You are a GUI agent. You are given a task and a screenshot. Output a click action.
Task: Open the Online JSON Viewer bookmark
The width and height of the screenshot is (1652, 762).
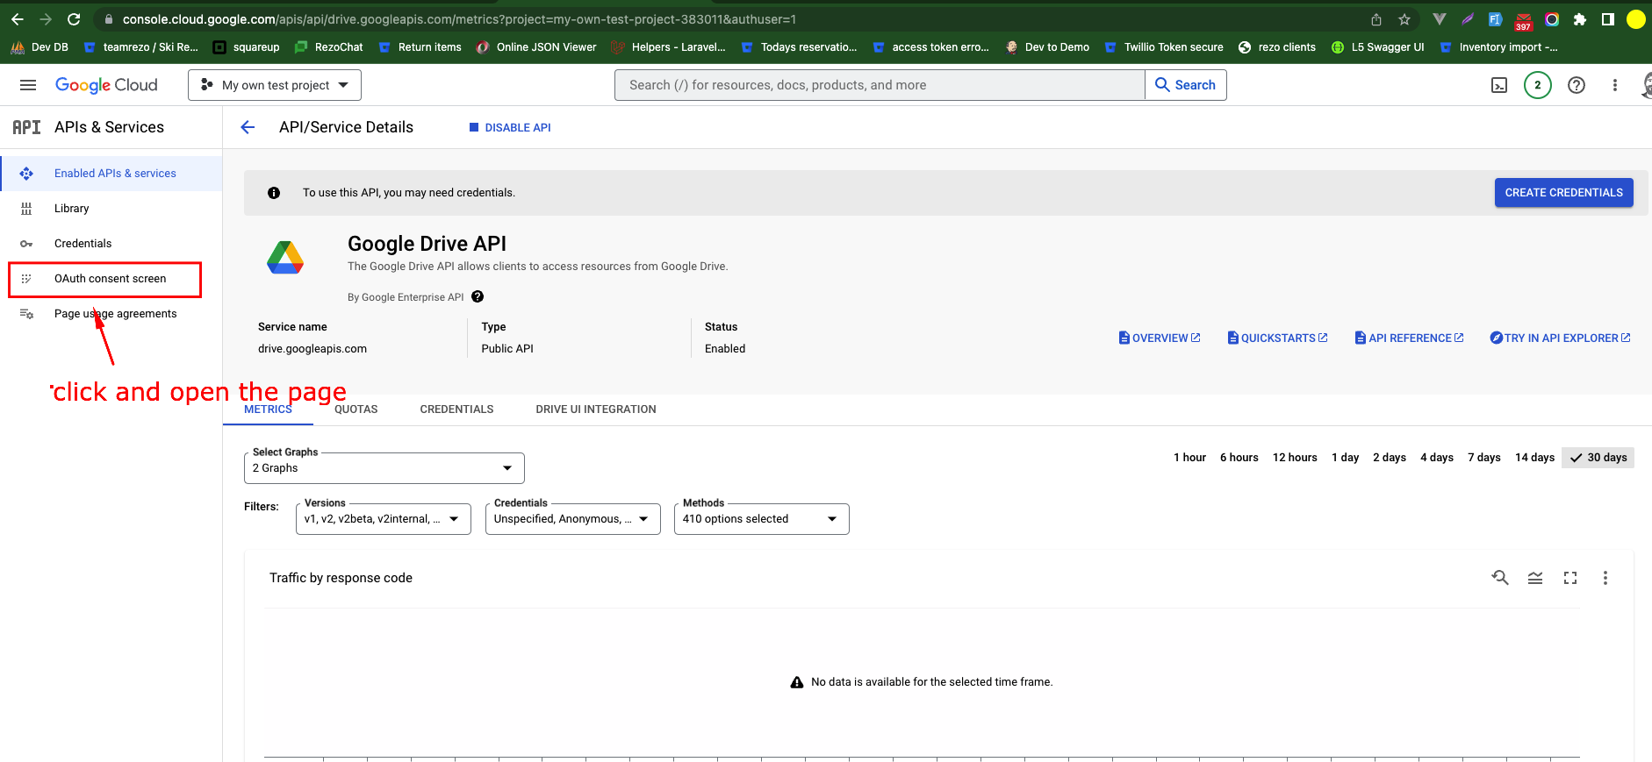pyautogui.click(x=535, y=47)
